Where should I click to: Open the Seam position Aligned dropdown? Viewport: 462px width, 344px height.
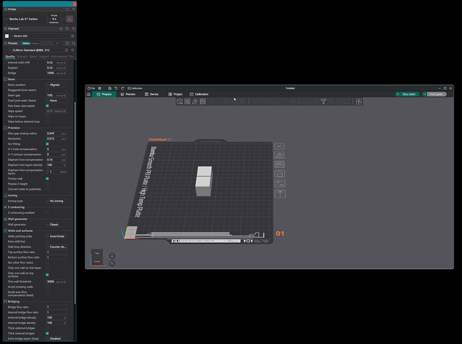(56, 85)
